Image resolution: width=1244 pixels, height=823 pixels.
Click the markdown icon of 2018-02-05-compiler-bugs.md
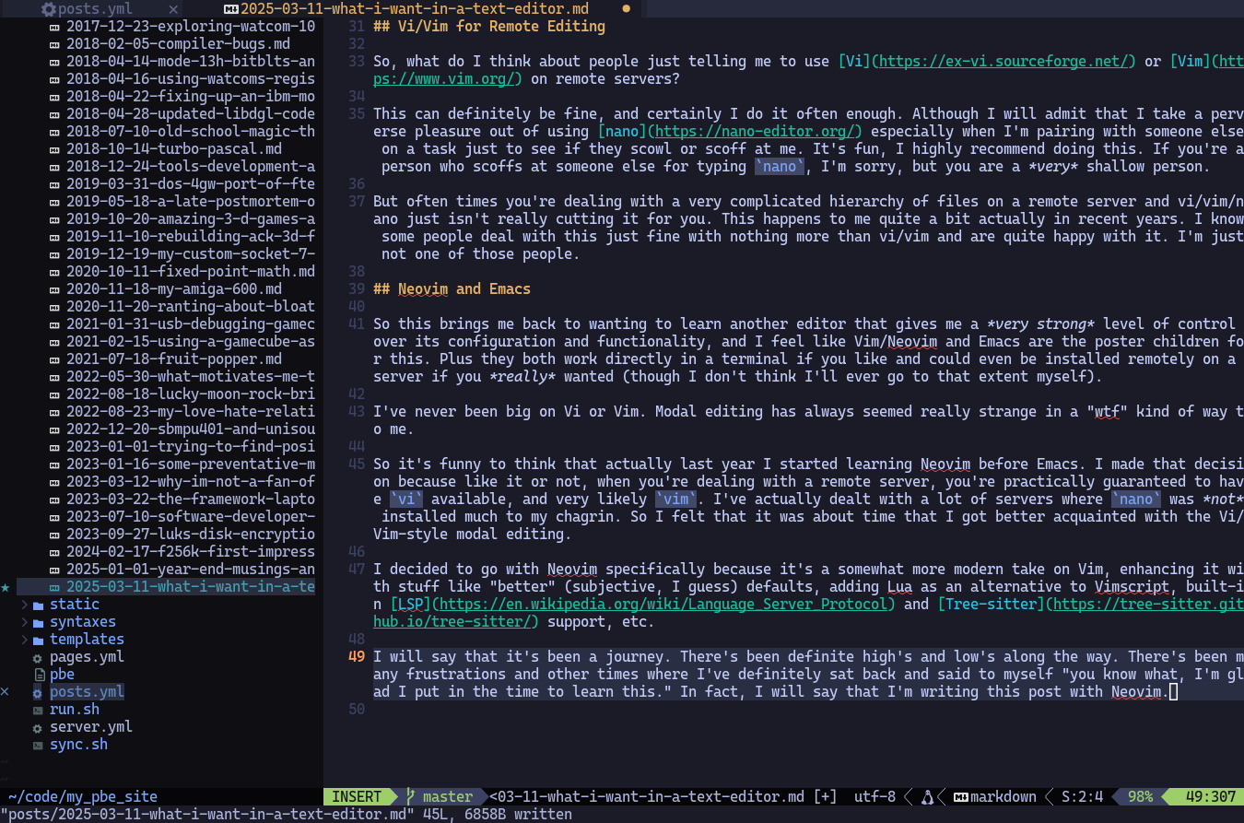pos(55,44)
